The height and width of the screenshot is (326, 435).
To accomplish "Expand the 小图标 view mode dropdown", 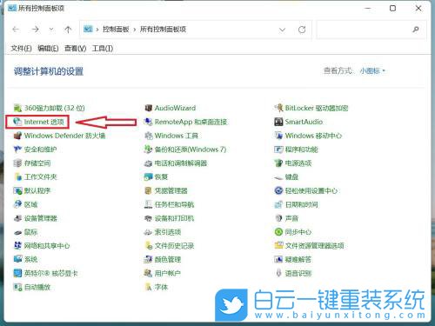I will pos(372,70).
